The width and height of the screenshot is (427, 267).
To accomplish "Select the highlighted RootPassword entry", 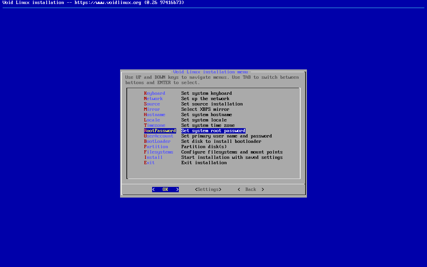I will coord(160,131).
